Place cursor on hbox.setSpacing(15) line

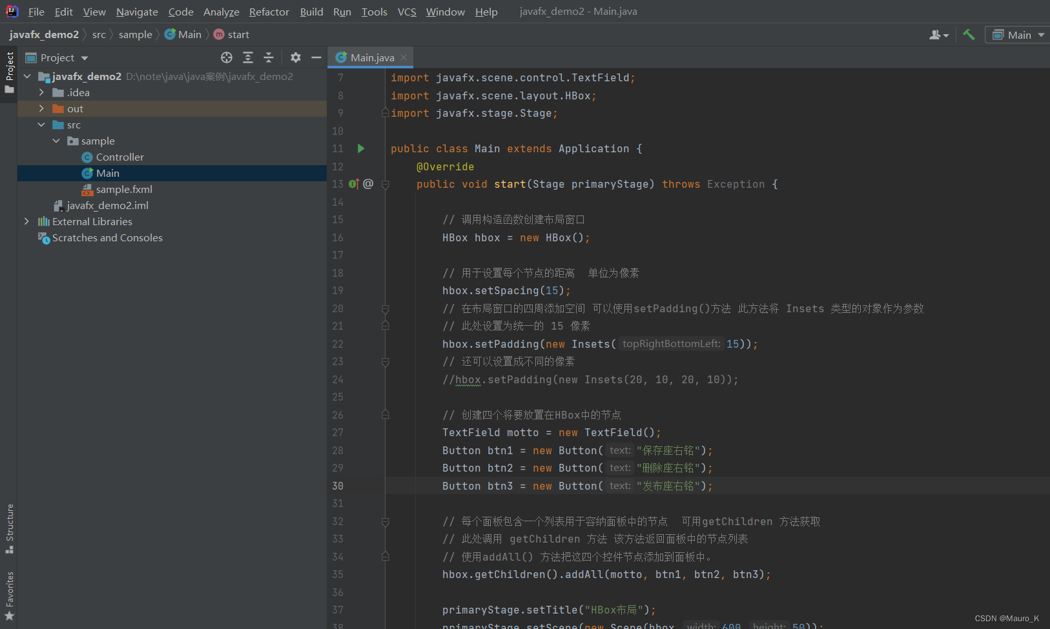click(506, 291)
